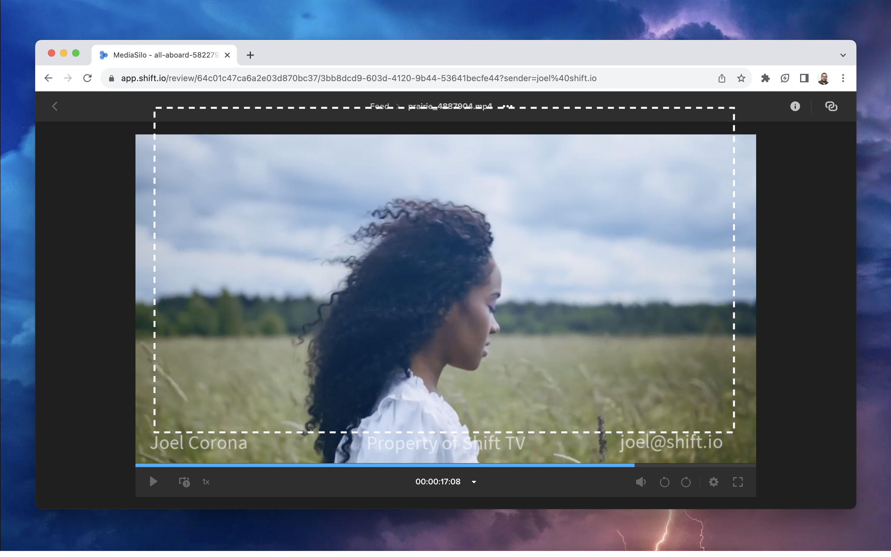Open the three-dots more options menu
This screenshot has height=557, width=891.
508,106
